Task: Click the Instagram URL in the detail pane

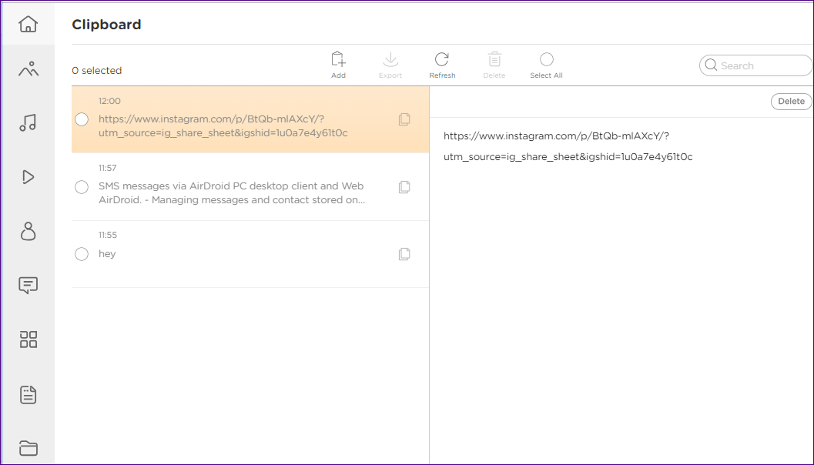Action: pos(568,146)
